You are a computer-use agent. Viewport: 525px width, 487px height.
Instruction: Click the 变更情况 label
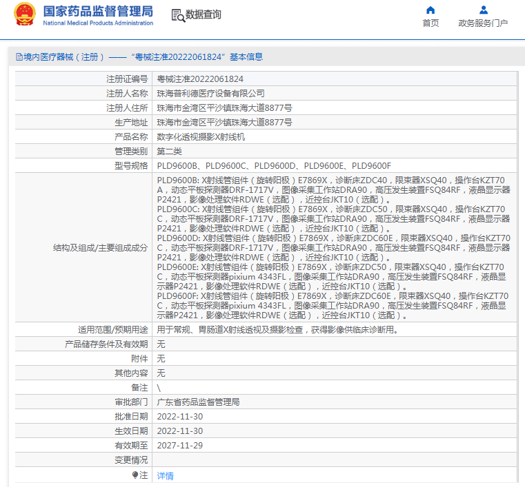(x=131, y=460)
